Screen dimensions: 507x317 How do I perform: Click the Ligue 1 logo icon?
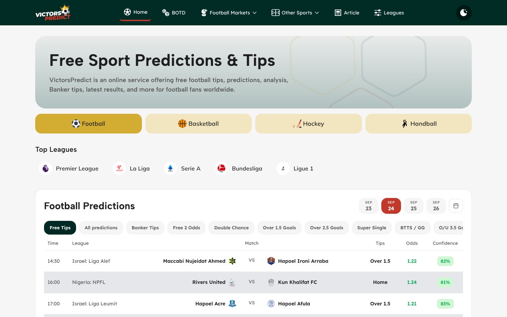pyautogui.click(x=283, y=168)
